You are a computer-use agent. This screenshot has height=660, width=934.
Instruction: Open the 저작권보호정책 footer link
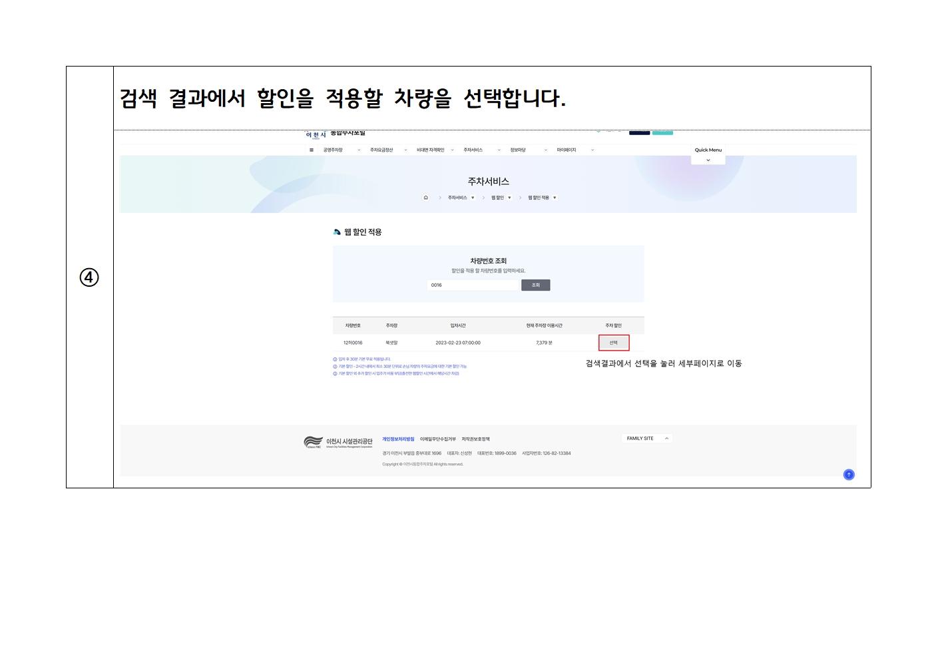(475, 439)
